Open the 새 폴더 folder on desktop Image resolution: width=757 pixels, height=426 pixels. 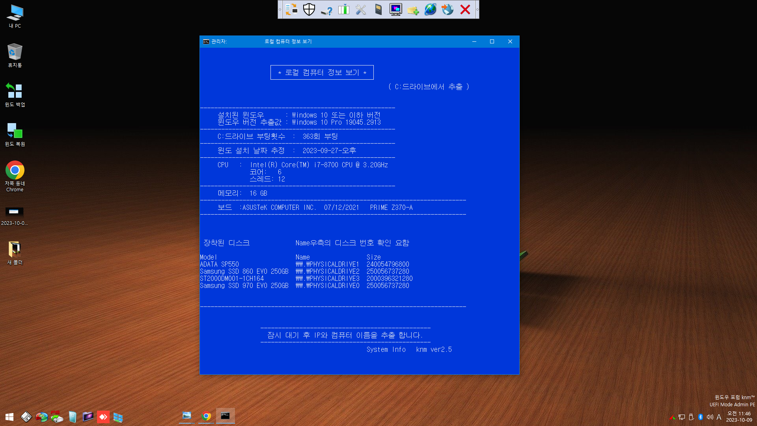(15, 253)
